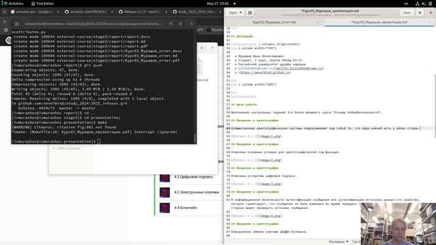Click the image/4.png link on line 83
Screen dimensions: 436x245
tap(270, 216)
